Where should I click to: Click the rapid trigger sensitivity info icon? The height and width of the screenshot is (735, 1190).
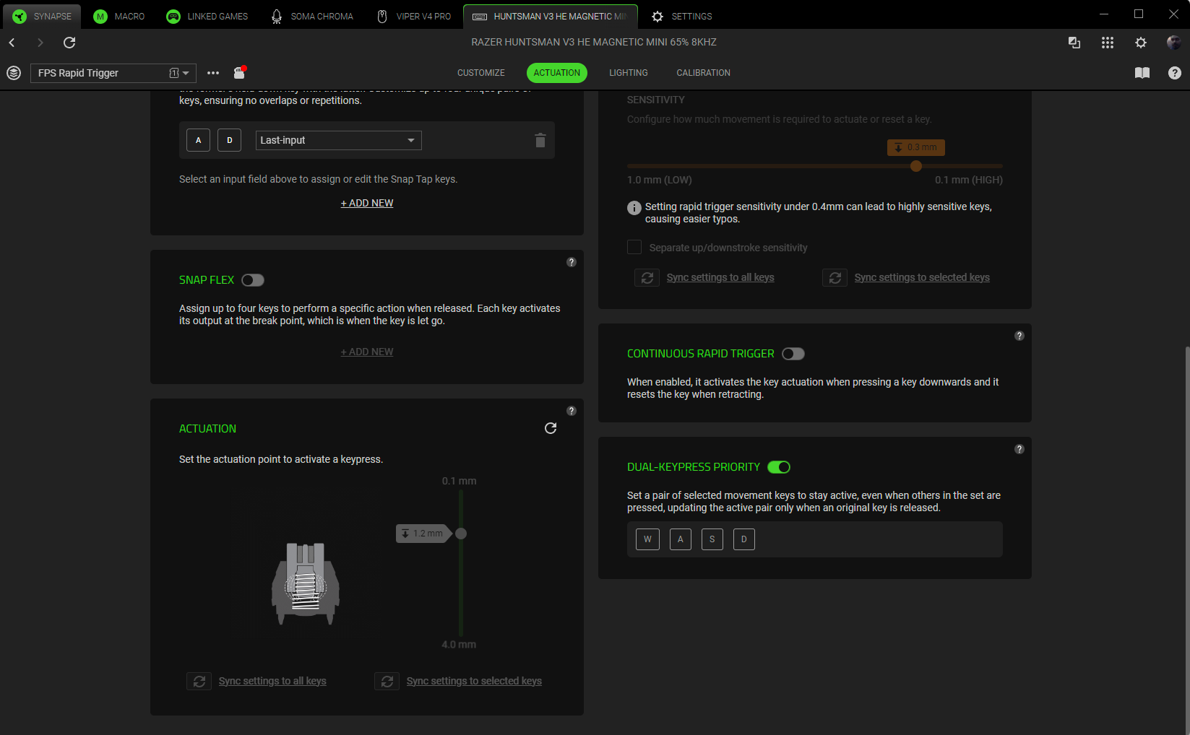[634, 208]
